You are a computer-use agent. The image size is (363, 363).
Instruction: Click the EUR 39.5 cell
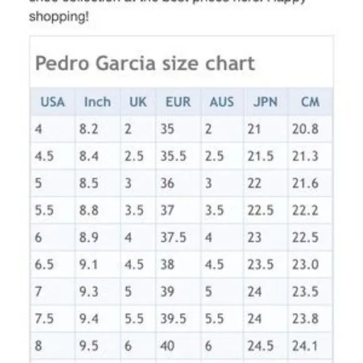pyautogui.click(x=178, y=319)
